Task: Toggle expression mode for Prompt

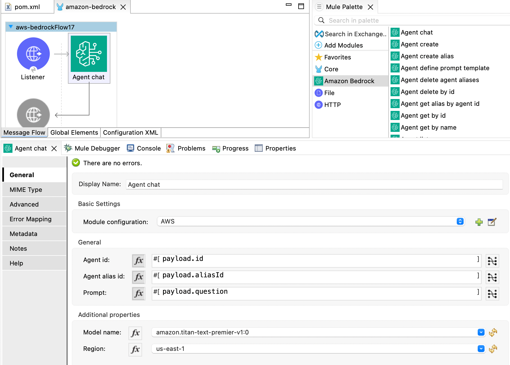Action: (139, 293)
